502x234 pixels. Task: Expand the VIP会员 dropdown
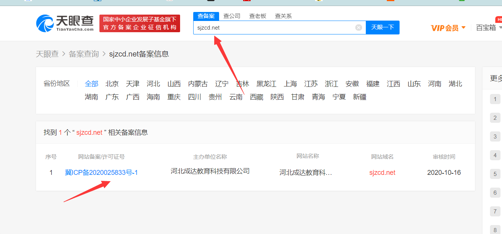tap(464, 27)
